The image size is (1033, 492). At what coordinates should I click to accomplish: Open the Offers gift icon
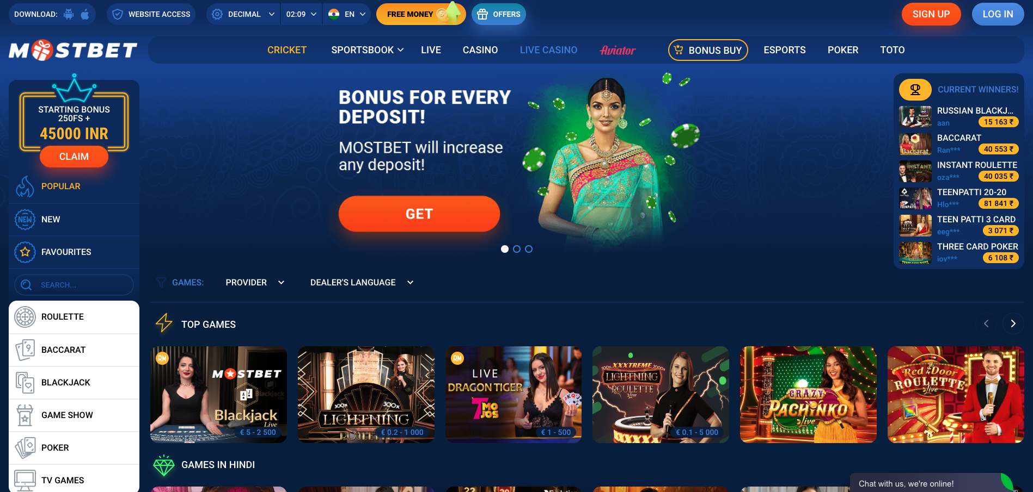click(482, 14)
